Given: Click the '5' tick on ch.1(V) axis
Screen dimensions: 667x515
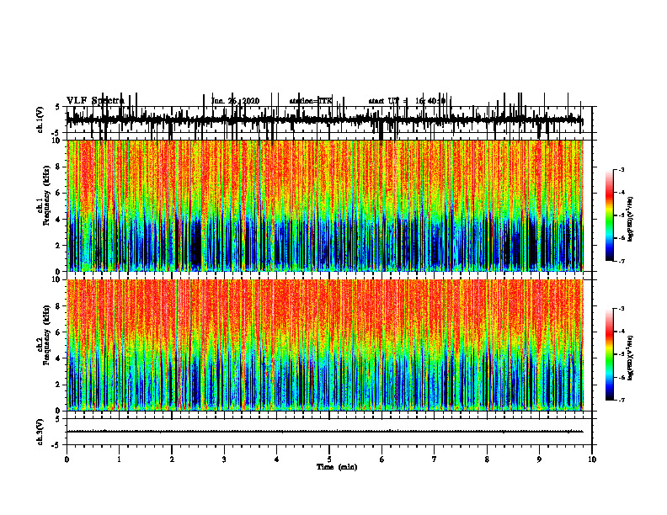Looking at the screenshot, I should tap(57, 108).
